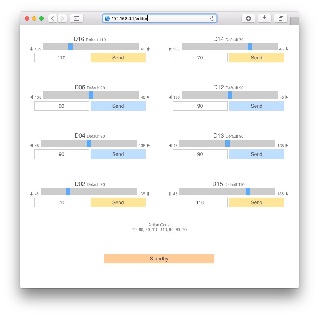Click the Safari back navigation arrow

(x=53, y=18)
